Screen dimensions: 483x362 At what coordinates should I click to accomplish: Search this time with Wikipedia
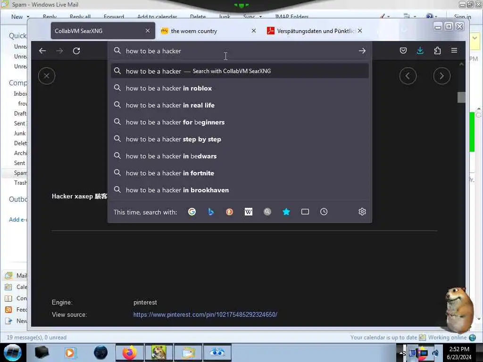tap(248, 212)
